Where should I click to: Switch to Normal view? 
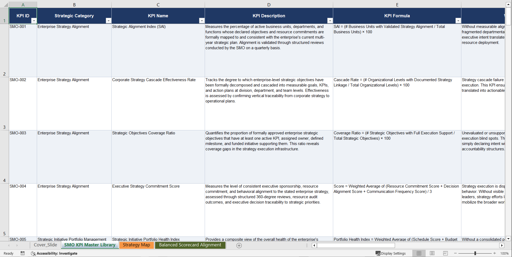tap(419, 253)
